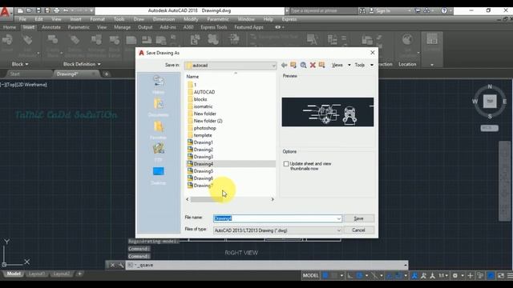Open a new drawing tab with the plus button
The image size is (513, 288).
click(107, 74)
